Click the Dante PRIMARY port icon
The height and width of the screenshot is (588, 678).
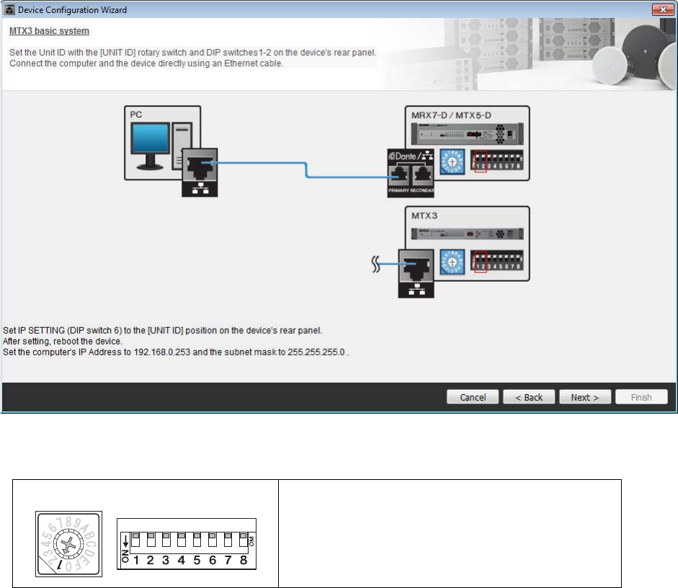(x=398, y=174)
